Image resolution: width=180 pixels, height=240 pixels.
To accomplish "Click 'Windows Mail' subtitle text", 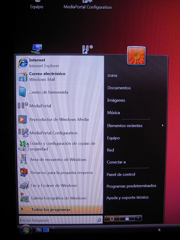I will tap(42, 79).
